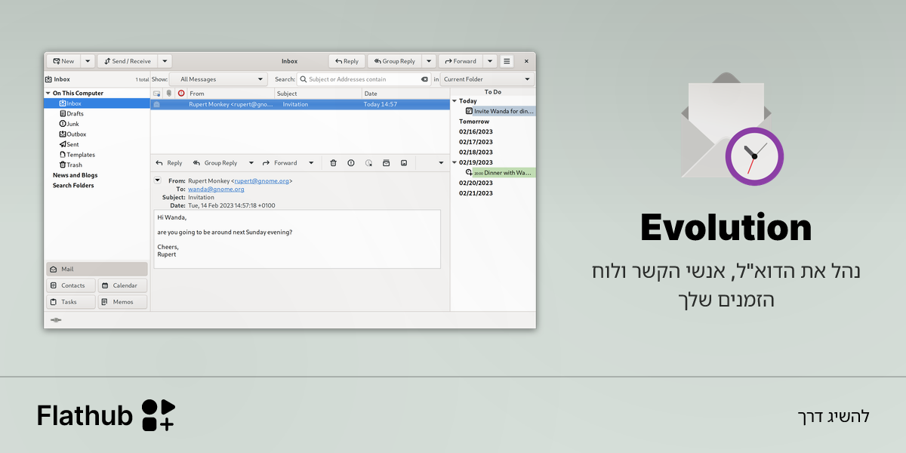906x453 pixels.
Task: Click the Send / Receive button
Action: click(x=128, y=61)
